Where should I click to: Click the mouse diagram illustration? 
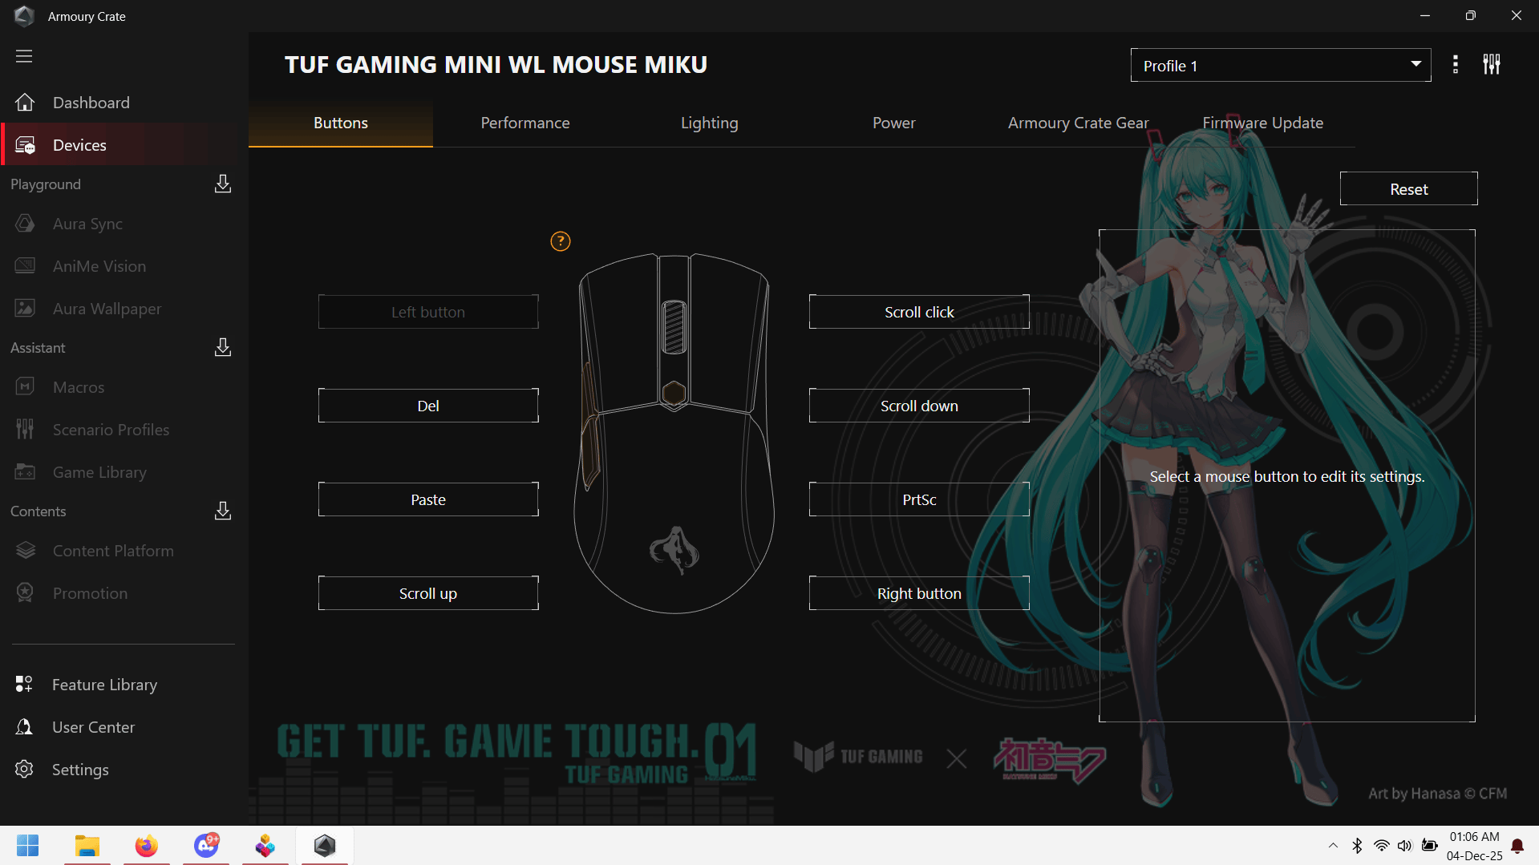click(674, 433)
